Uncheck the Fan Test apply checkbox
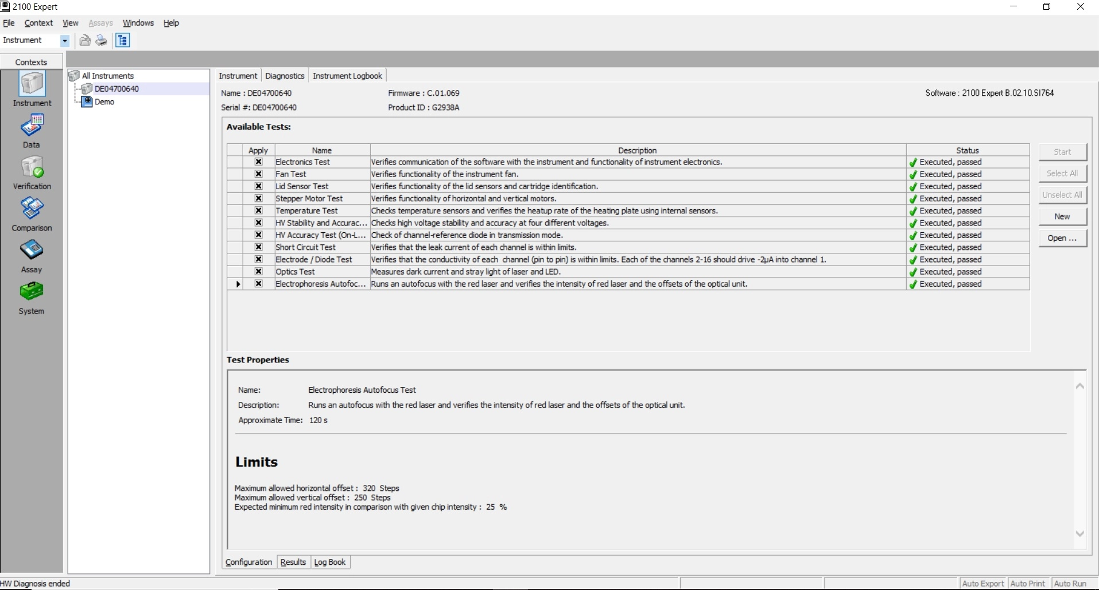 (258, 174)
